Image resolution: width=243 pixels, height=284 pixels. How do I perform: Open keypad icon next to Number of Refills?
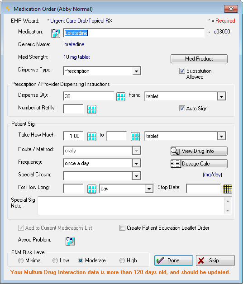click(x=92, y=109)
